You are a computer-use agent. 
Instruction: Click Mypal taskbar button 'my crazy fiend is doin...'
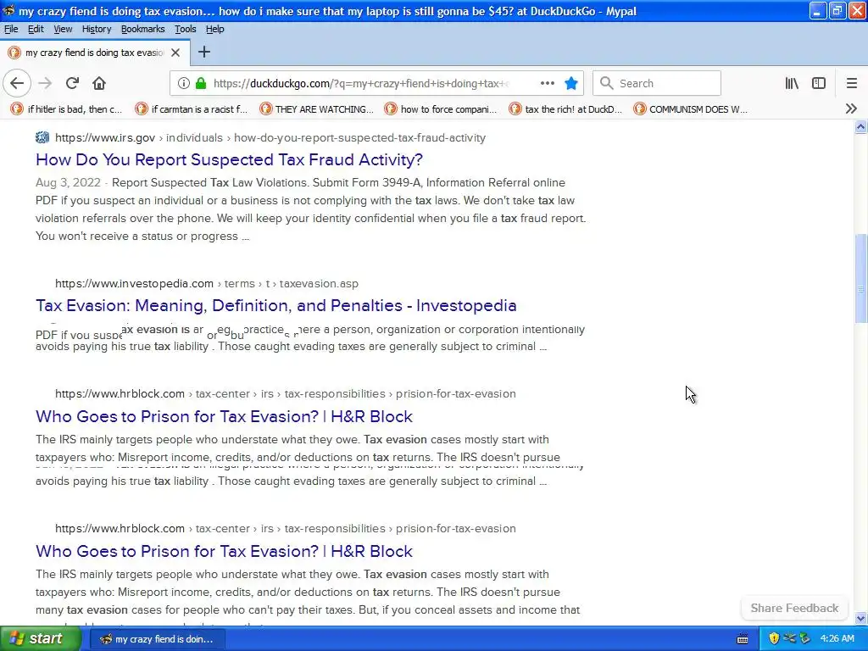[158, 639]
